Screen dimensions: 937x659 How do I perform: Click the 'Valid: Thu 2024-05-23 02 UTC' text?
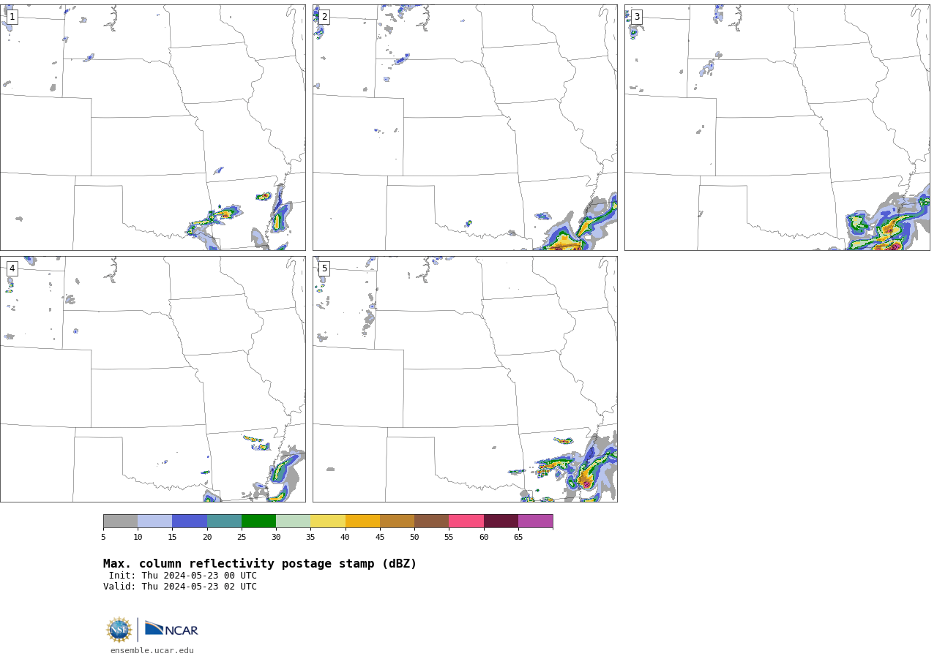(180, 587)
